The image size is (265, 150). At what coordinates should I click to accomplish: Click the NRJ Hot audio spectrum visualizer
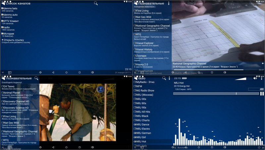[x=219, y=132]
